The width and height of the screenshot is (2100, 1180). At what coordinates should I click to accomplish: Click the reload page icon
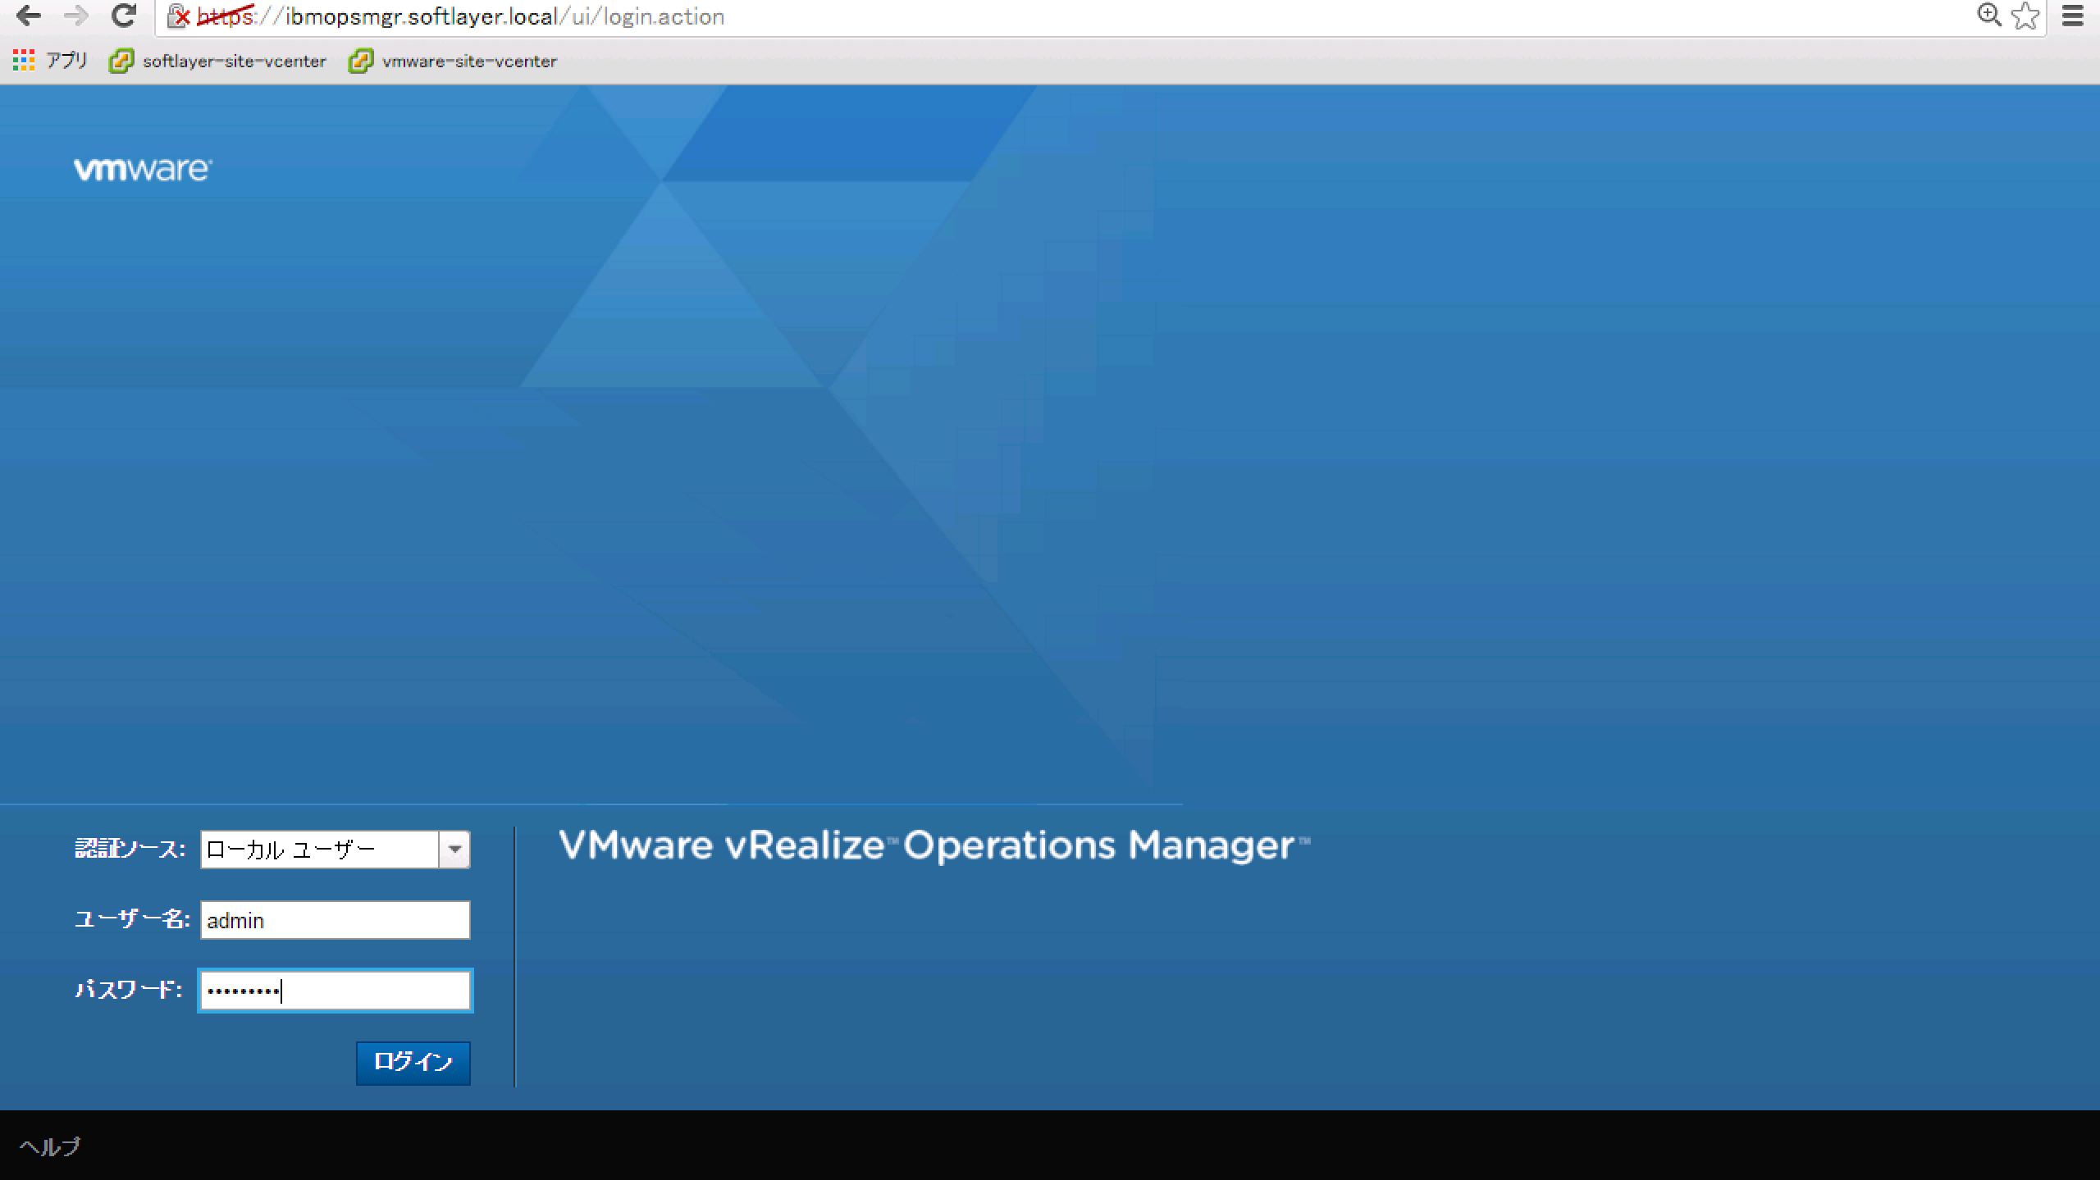coord(123,16)
